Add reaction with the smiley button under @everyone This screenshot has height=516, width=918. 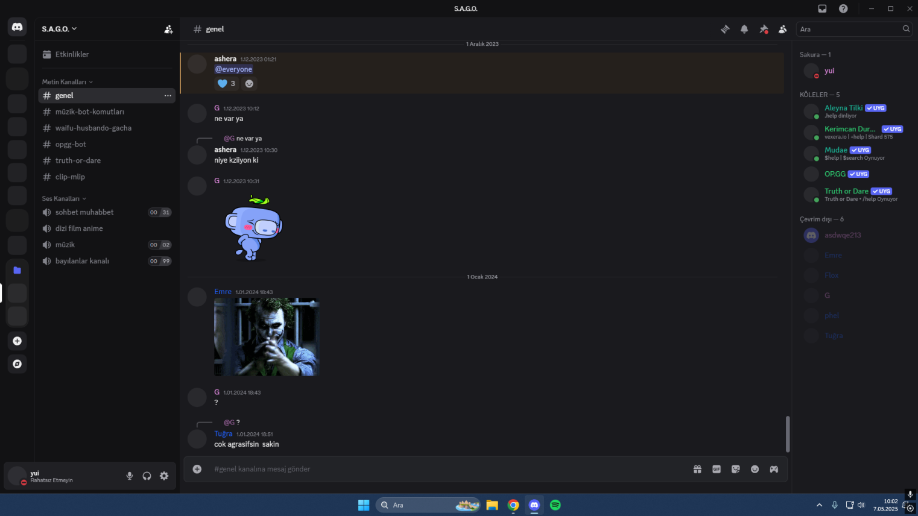point(249,84)
